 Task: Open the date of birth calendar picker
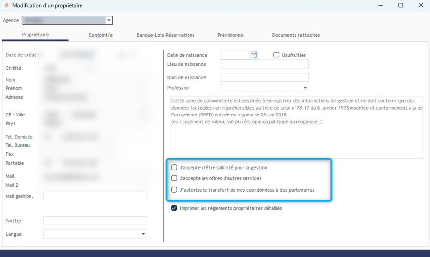pyautogui.click(x=254, y=55)
